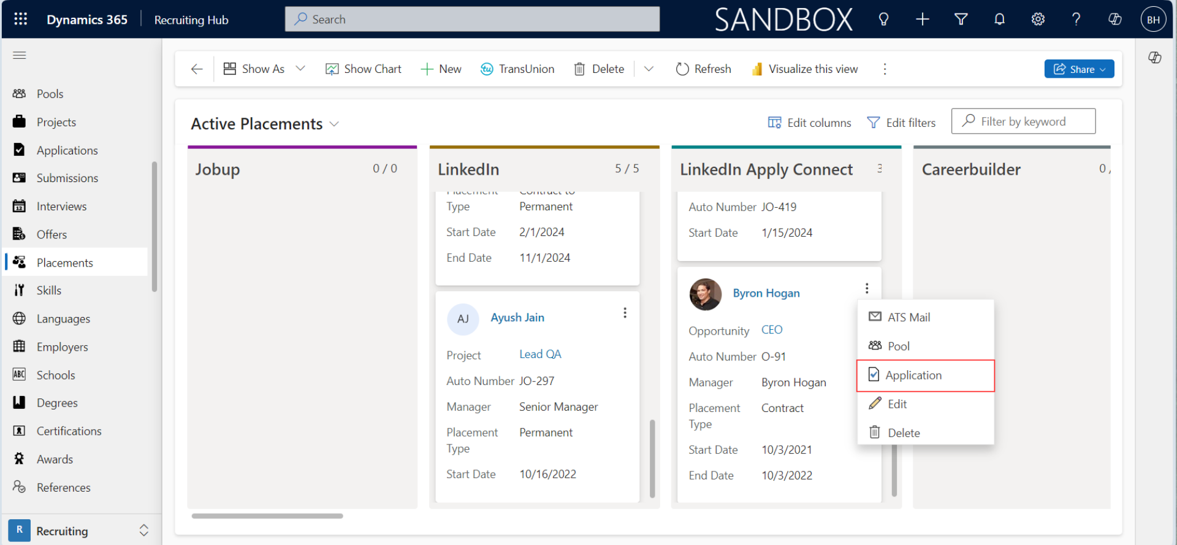Open Languages in sidebar
1177x545 pixels.
click(75, 319)
